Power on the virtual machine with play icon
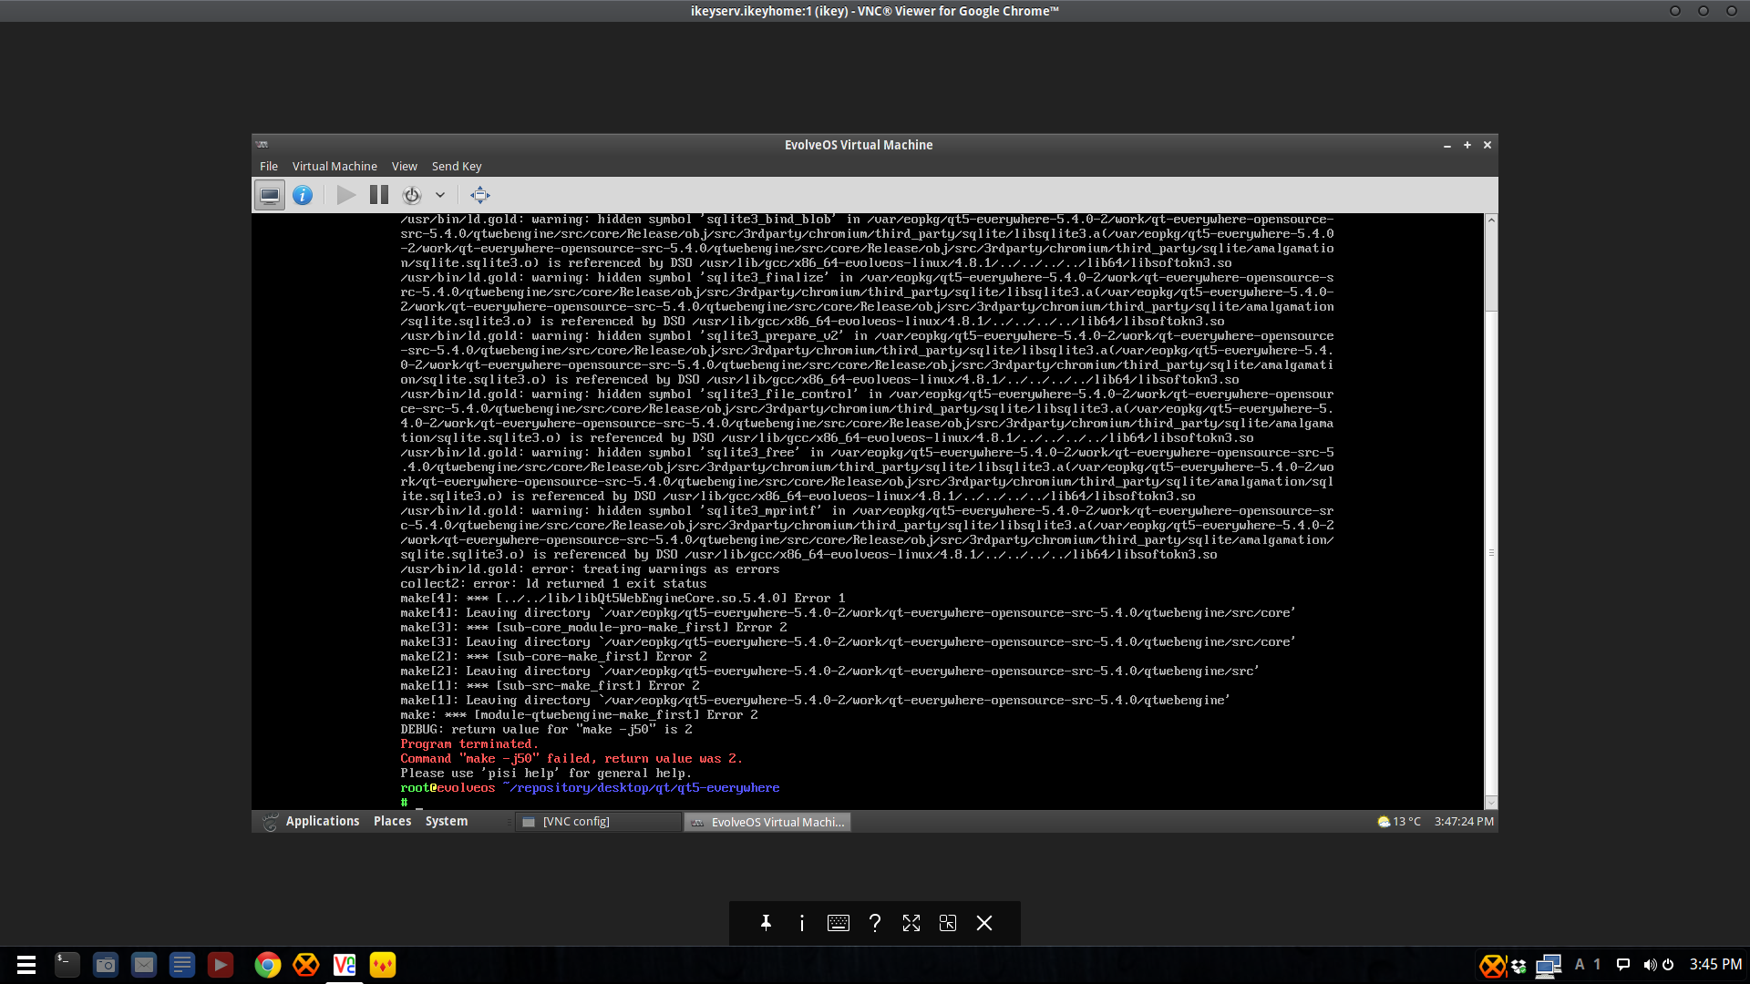1750x984 pixels. (x=345, y=195)
